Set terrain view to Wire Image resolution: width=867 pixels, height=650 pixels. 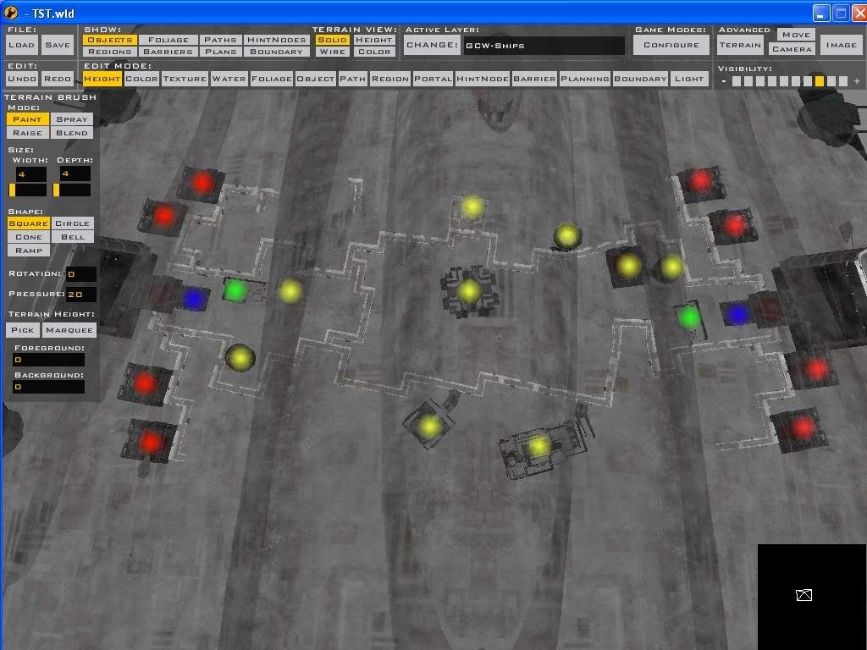pyautogui.click(x=332, y=52)
